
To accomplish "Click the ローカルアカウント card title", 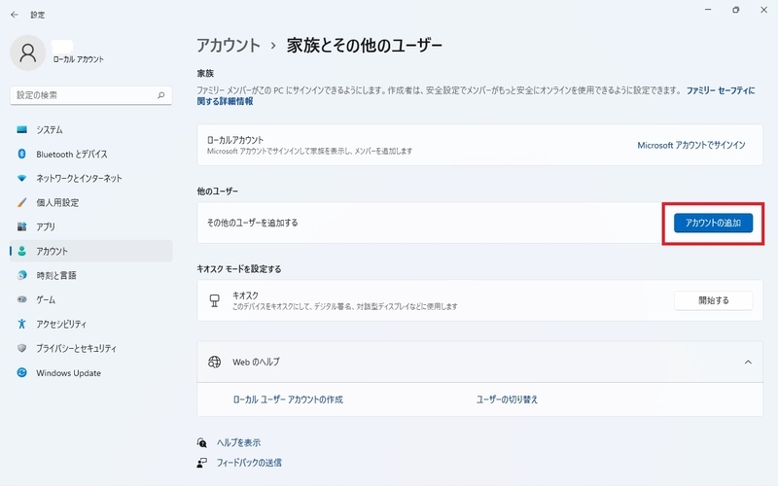I will click(x=235, y=140).
